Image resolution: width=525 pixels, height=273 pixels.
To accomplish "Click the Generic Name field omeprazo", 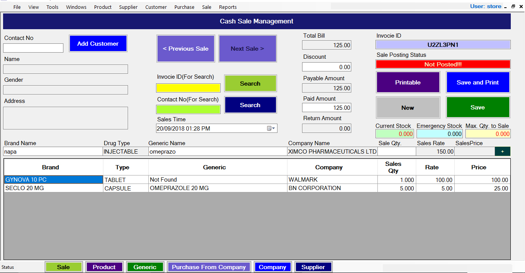I will 218,151.
